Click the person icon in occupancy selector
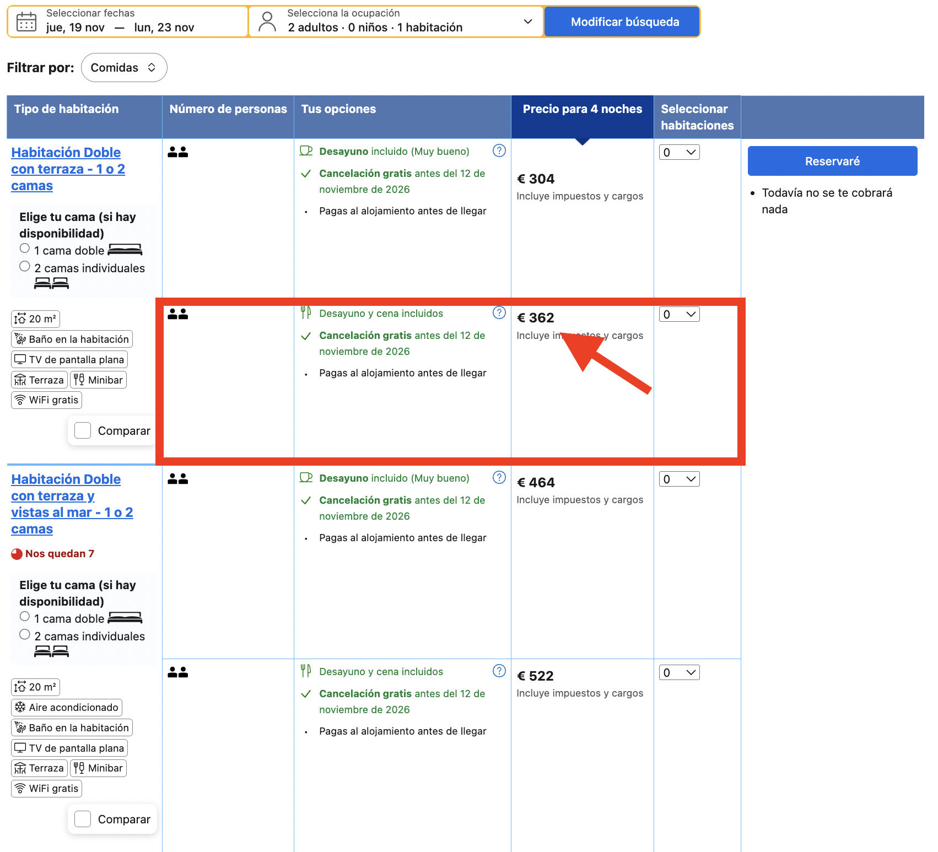The image size is (938, 852). tap(267, 22)
